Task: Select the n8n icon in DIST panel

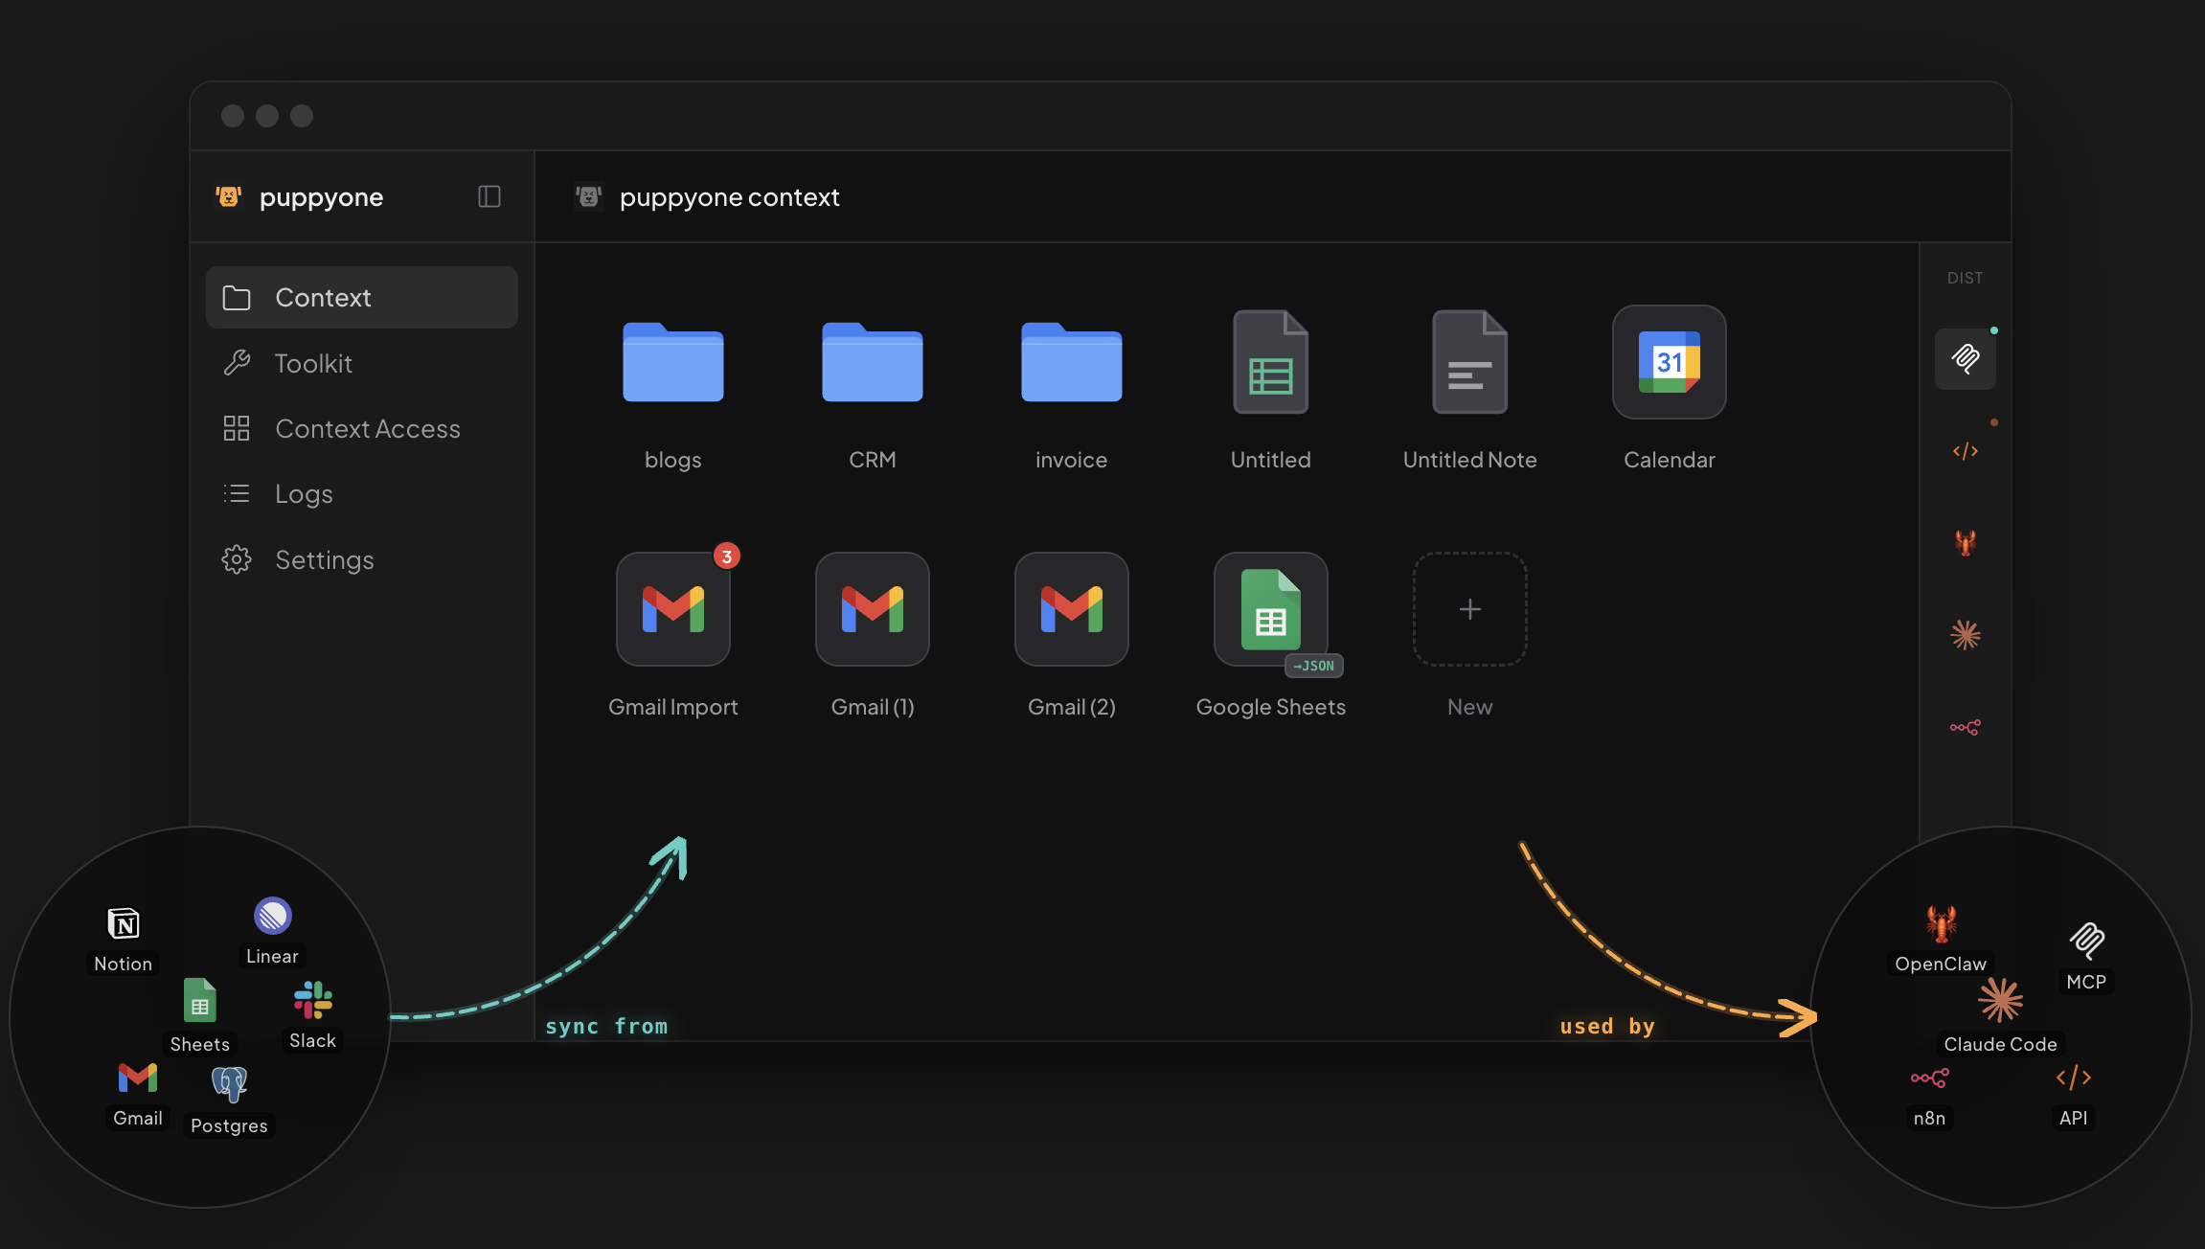Action: click(x=1965, y=727)
